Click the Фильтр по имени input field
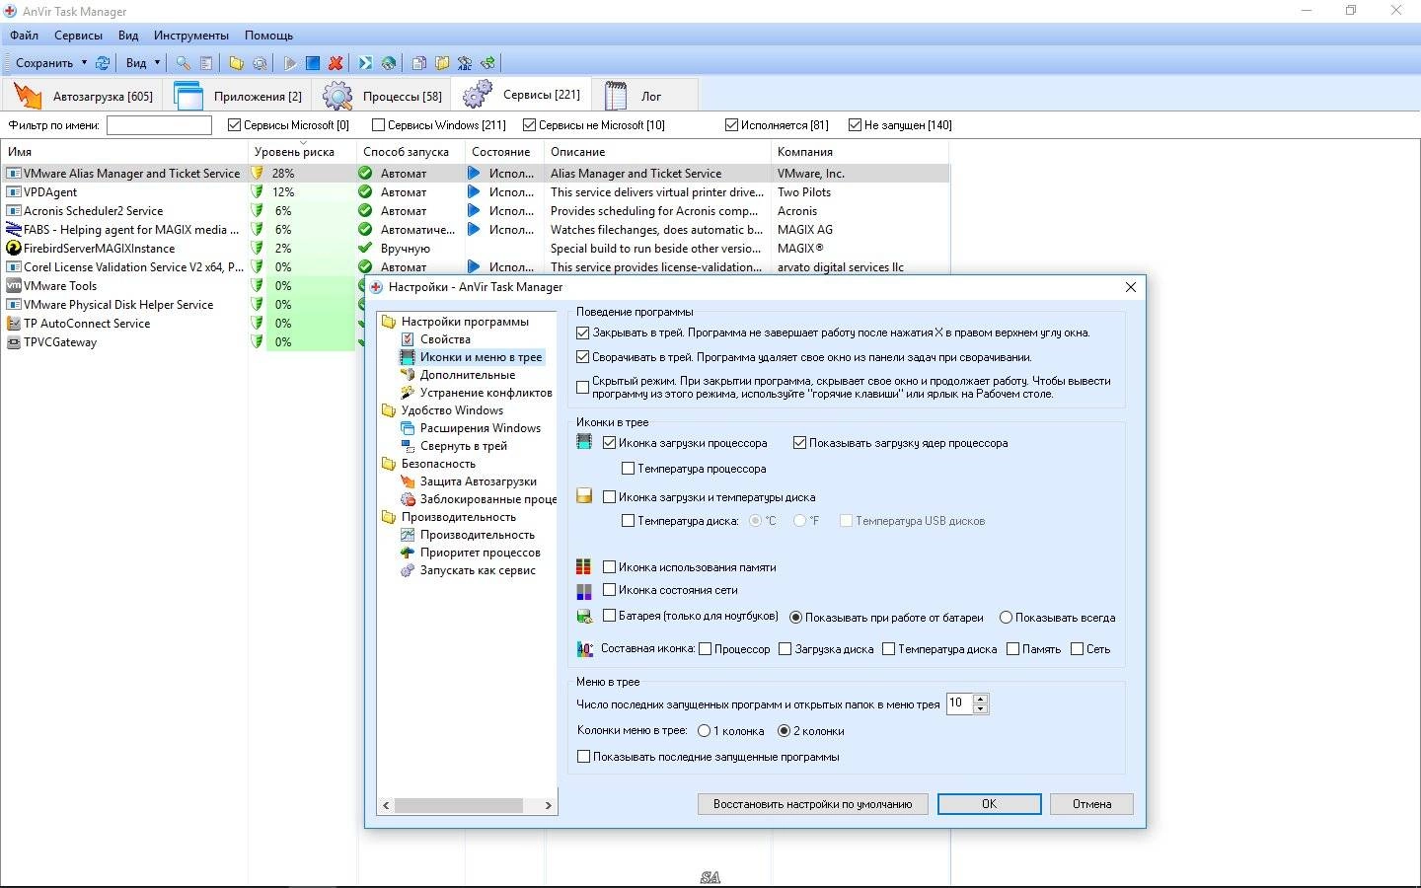This screenshot has height=888, width=1421. pyautogui.click(x=159, y=124)
